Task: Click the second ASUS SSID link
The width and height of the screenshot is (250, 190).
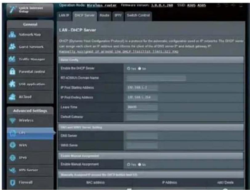Action: (x=202, y=5)
